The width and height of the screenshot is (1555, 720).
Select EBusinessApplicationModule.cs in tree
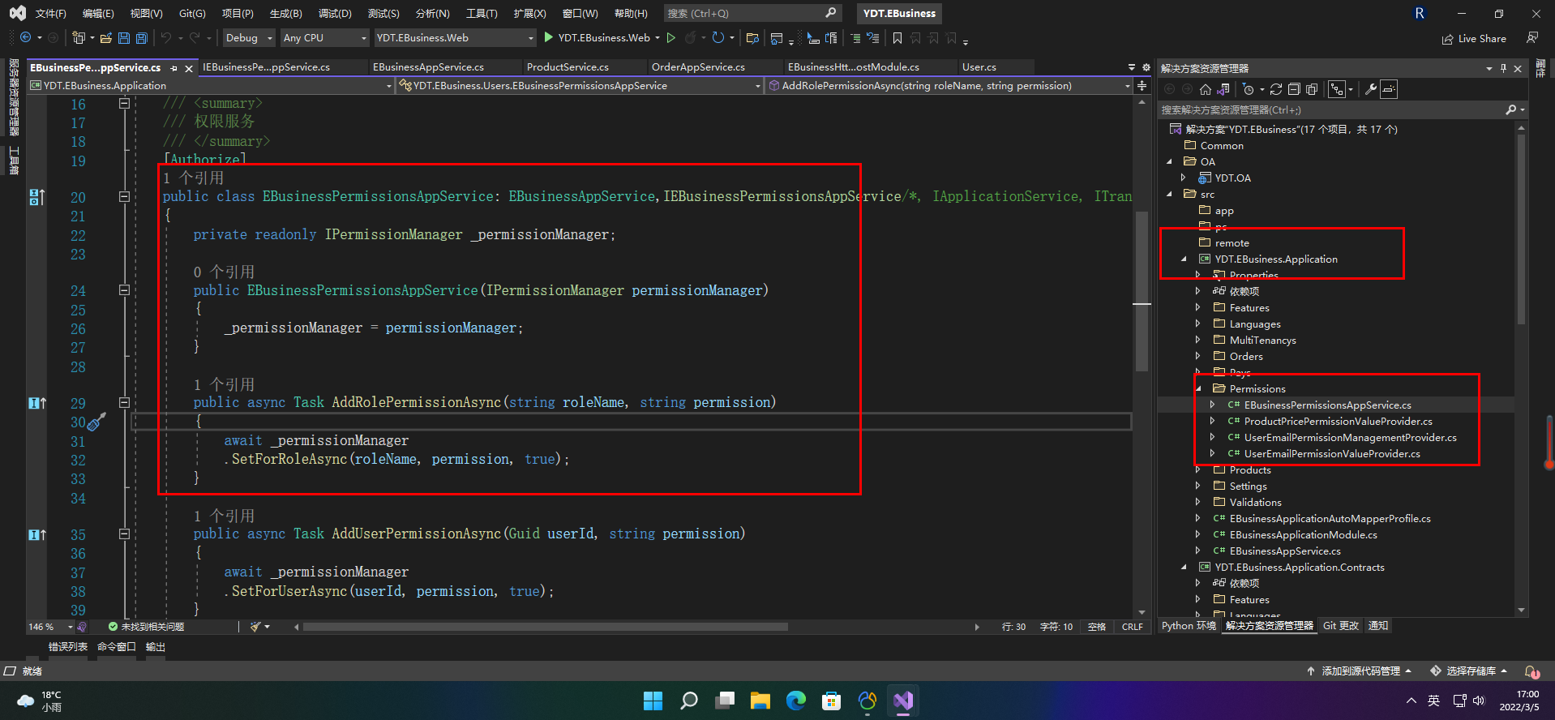tap(1303, 535)
